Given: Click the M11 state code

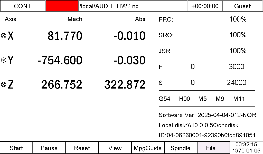Looking at the screenshot, I should coord(239,99).
